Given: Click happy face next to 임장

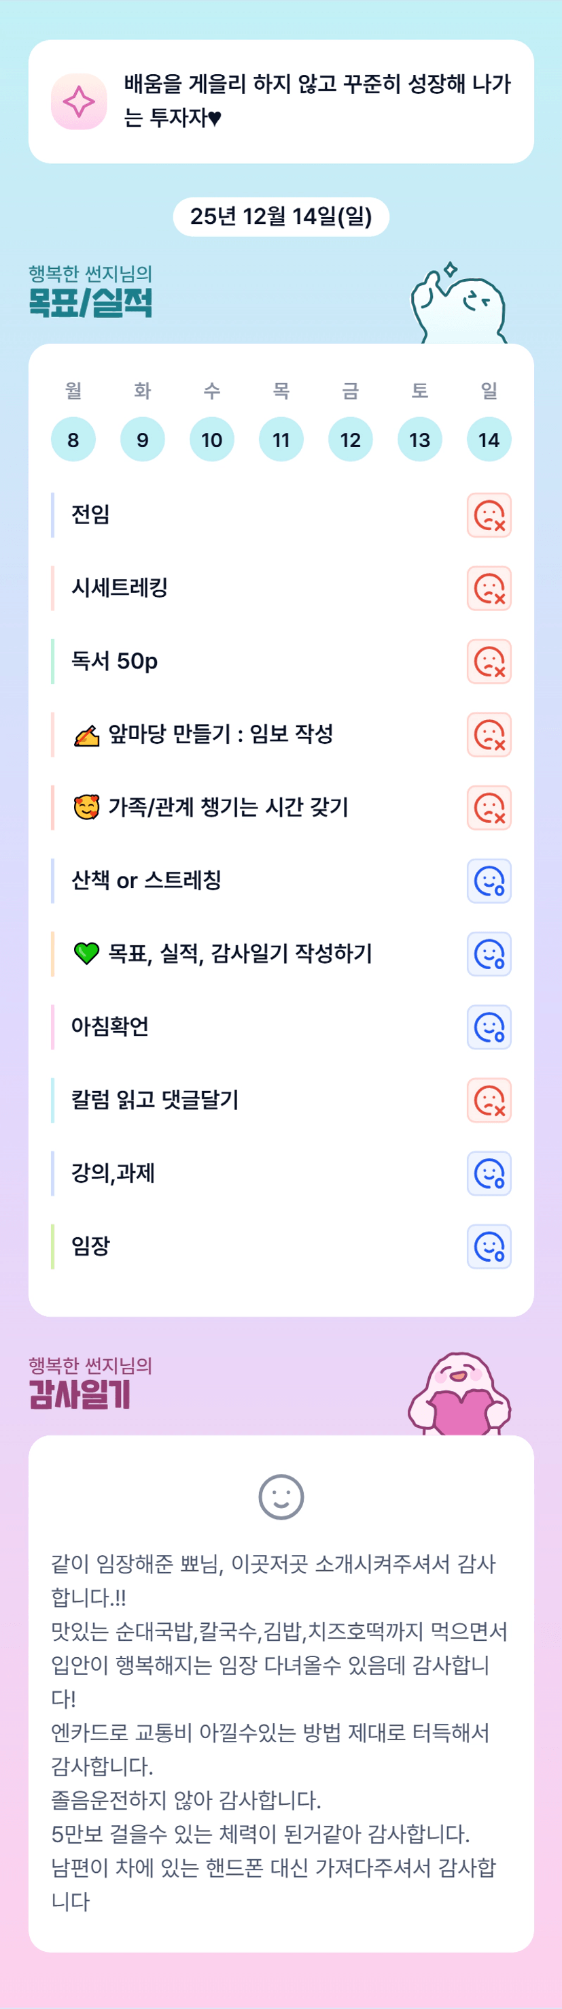Looking at the screenshot, I should 489,1246.
